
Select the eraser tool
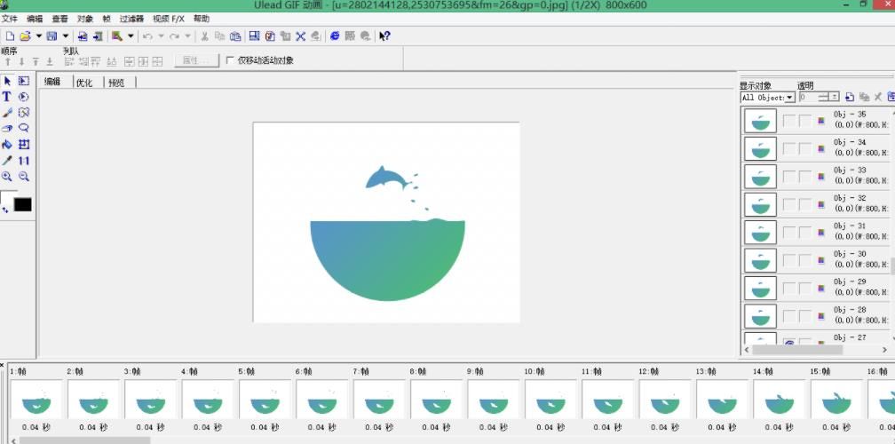(x=7, y=129)
